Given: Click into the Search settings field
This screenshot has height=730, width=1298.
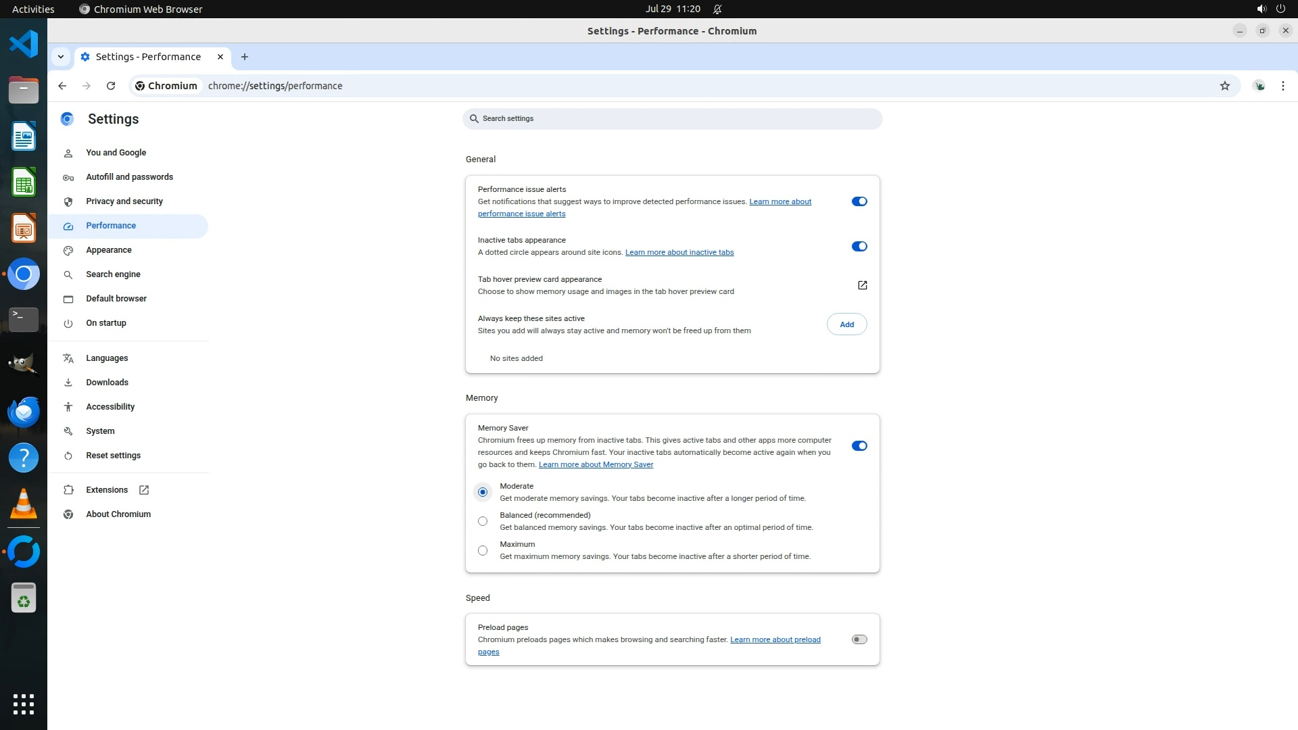Looking at the screenshot, I should pos(672,119).
